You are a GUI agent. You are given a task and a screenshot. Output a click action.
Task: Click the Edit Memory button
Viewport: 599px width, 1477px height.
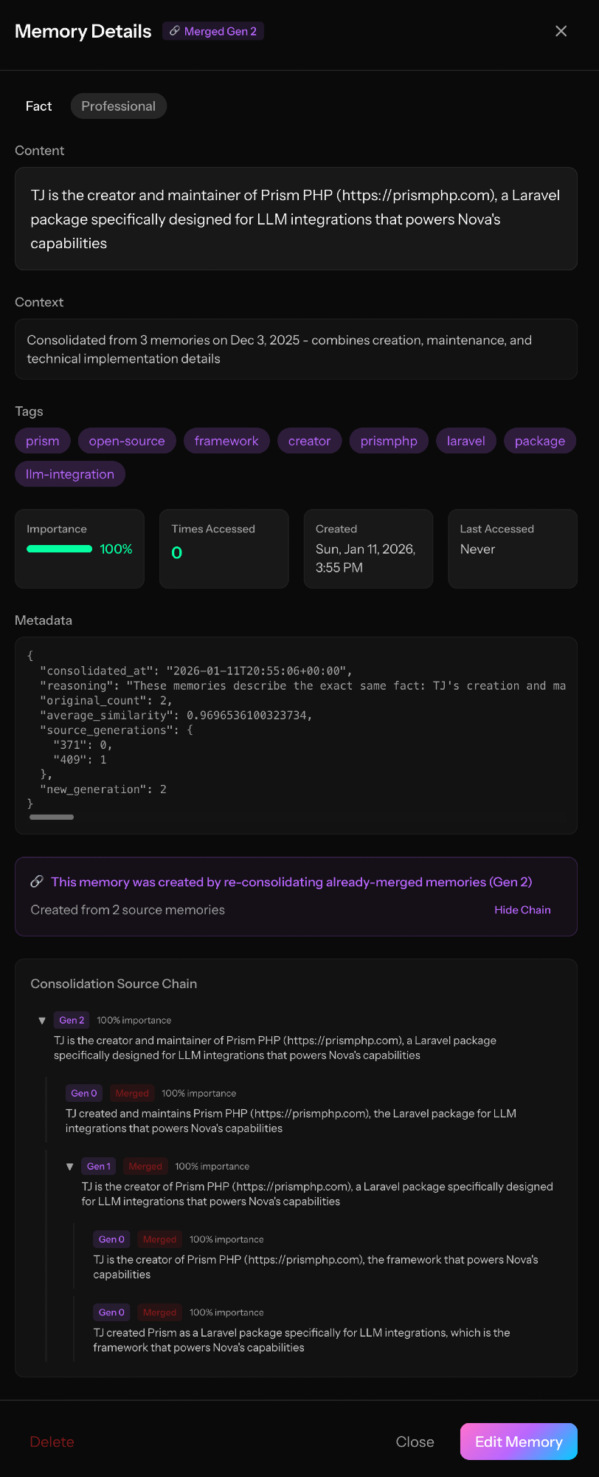pyautogui.click(x=519, y=1442)
